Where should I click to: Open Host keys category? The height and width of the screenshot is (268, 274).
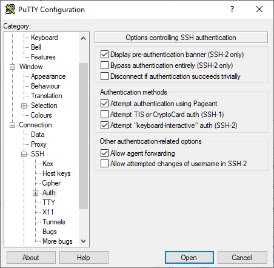pos(56,173)
